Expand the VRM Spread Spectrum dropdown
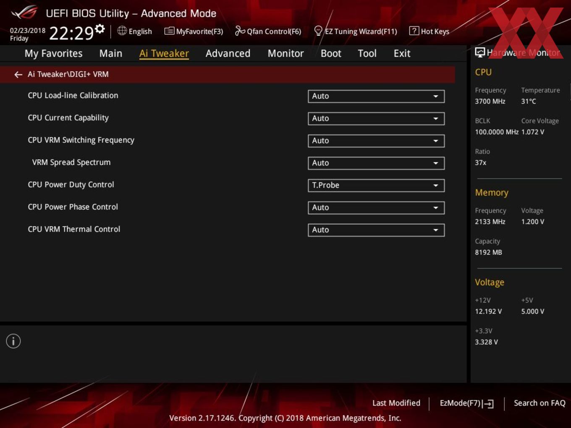The height and width of the screenshot is (428, 571). [x=376, y=163]
